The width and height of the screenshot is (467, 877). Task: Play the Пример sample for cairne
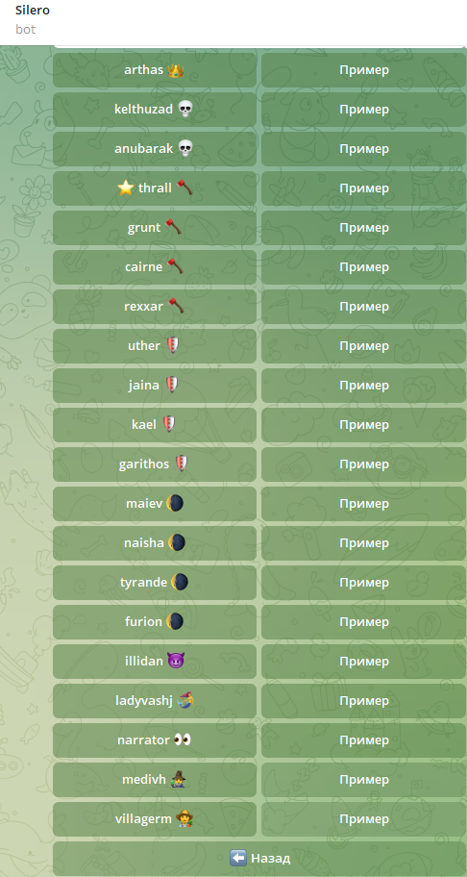pos(363,267)
